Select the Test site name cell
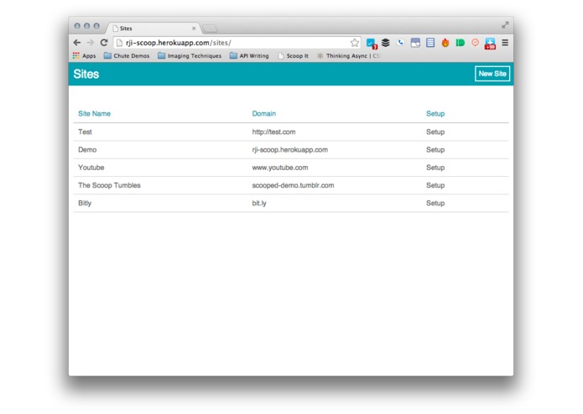583x414 pixels. click(85, 132)
